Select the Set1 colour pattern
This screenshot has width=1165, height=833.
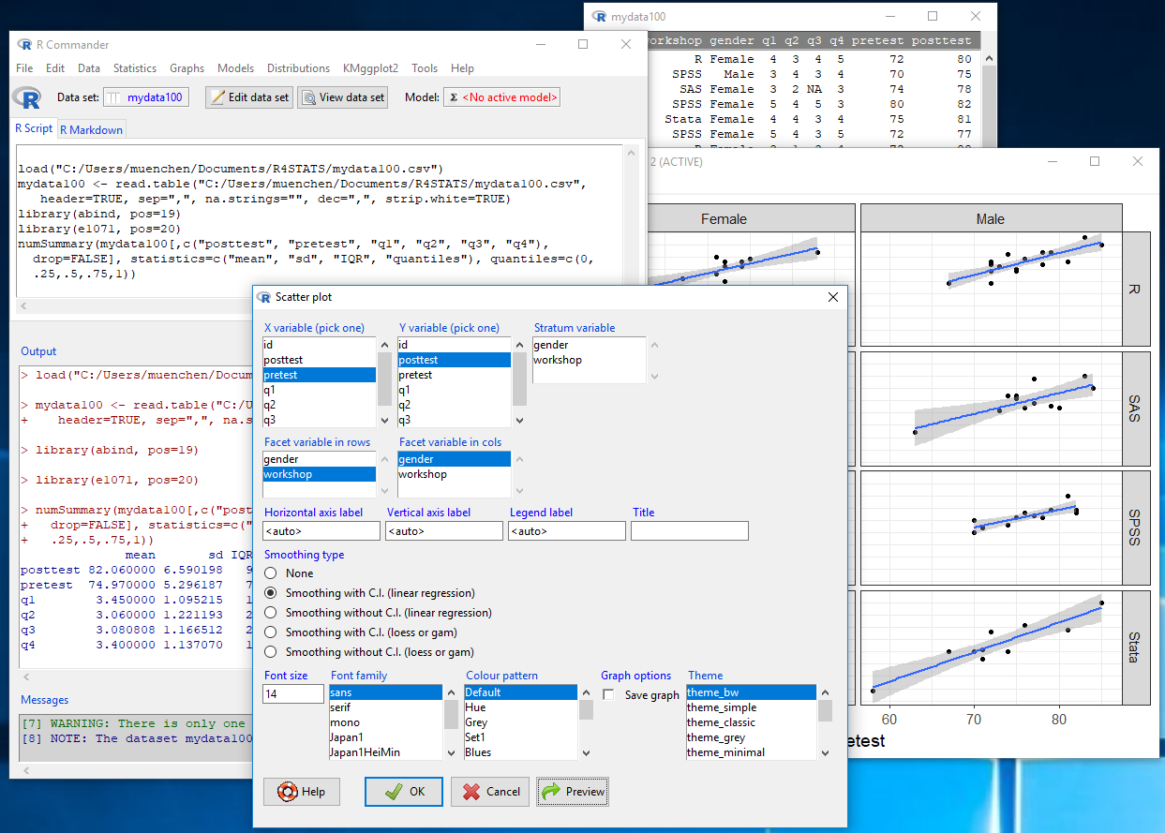(479, 736)
